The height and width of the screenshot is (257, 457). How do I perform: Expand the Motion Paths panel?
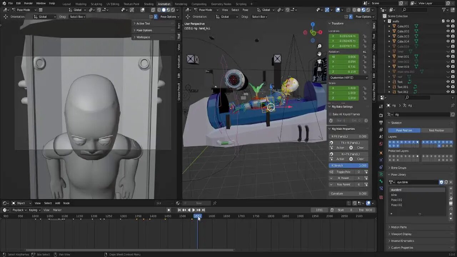click(x=398, y=227)
